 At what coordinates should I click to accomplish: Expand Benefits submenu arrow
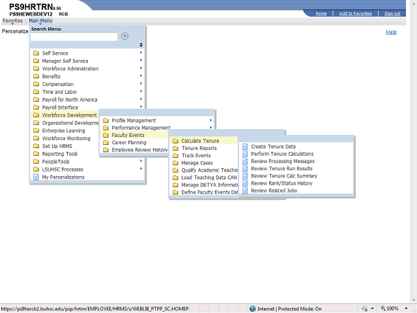(141, 76)
